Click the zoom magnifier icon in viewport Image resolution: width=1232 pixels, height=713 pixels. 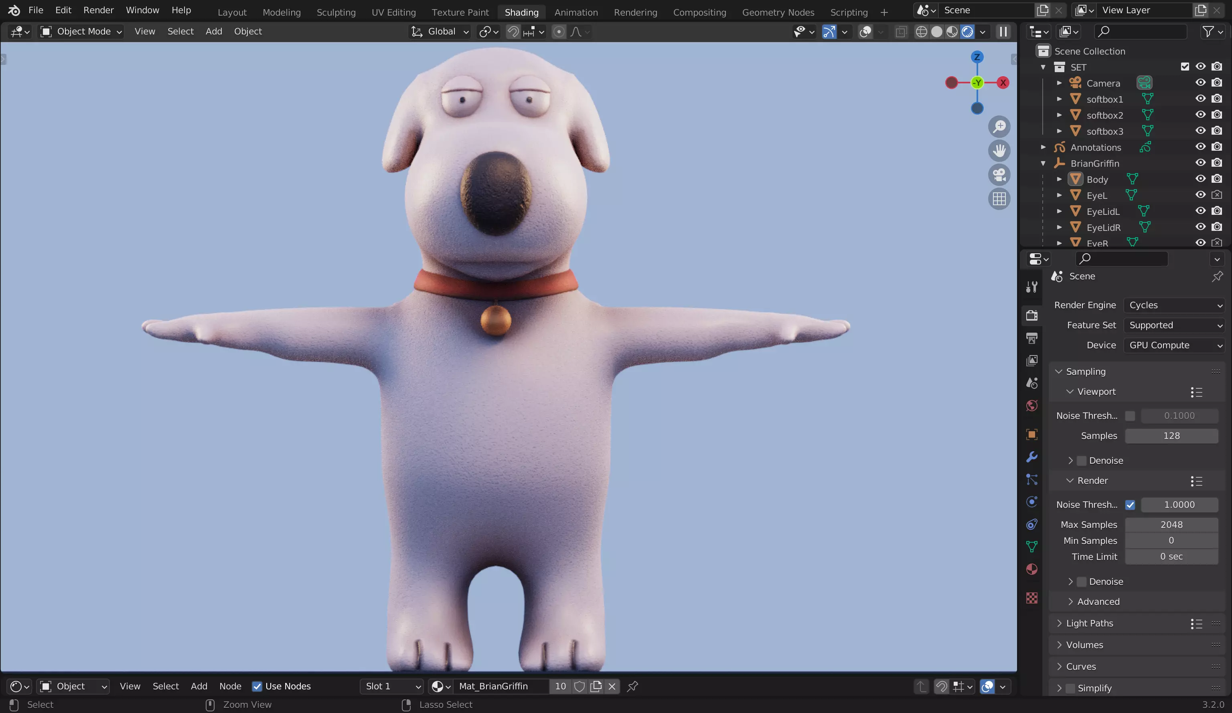[x=999, y=127]
